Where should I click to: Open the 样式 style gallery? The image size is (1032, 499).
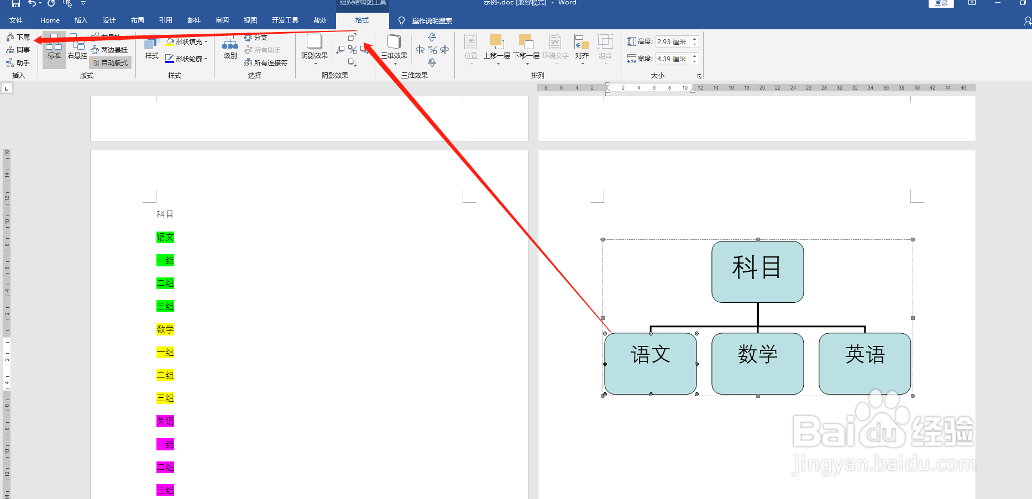pos(152,48)
